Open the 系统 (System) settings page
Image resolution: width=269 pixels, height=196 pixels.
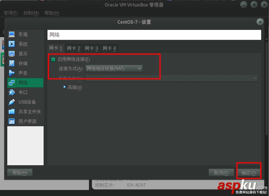[19, 44]
